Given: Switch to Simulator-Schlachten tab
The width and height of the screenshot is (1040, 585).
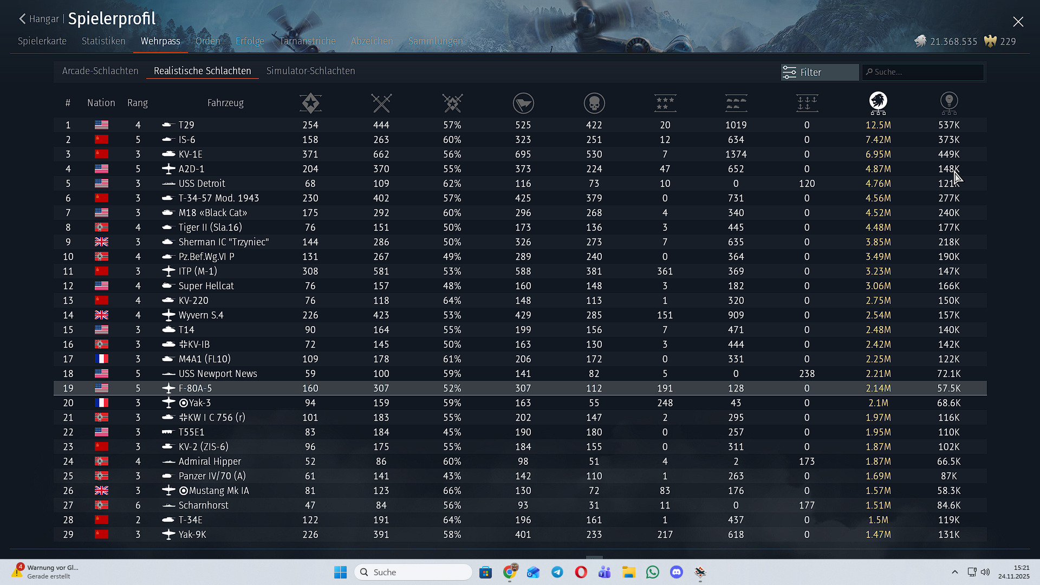Looking at the screenshot, I should click(310, 71).
